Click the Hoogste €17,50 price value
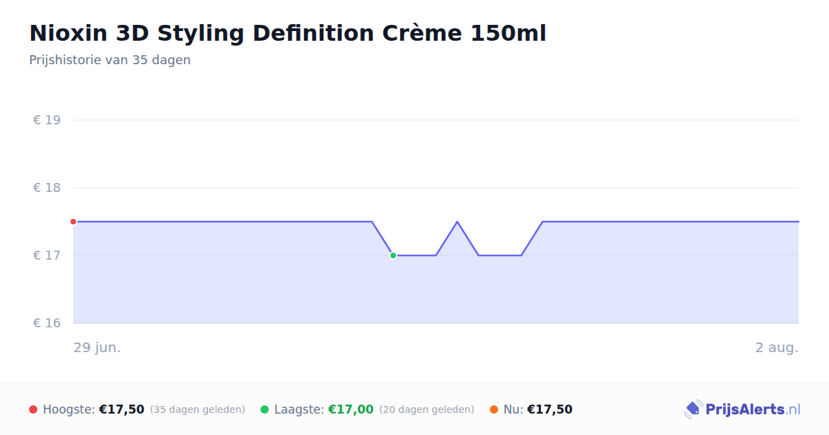This screenshot has width=829, height=435. tap(122, 409)
